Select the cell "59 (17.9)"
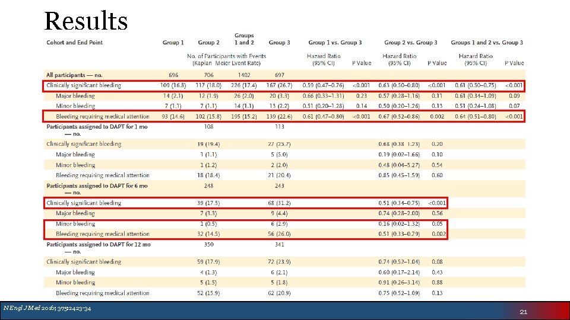The width and height of the screenshot is (570, 320). (x=208, y=262)
